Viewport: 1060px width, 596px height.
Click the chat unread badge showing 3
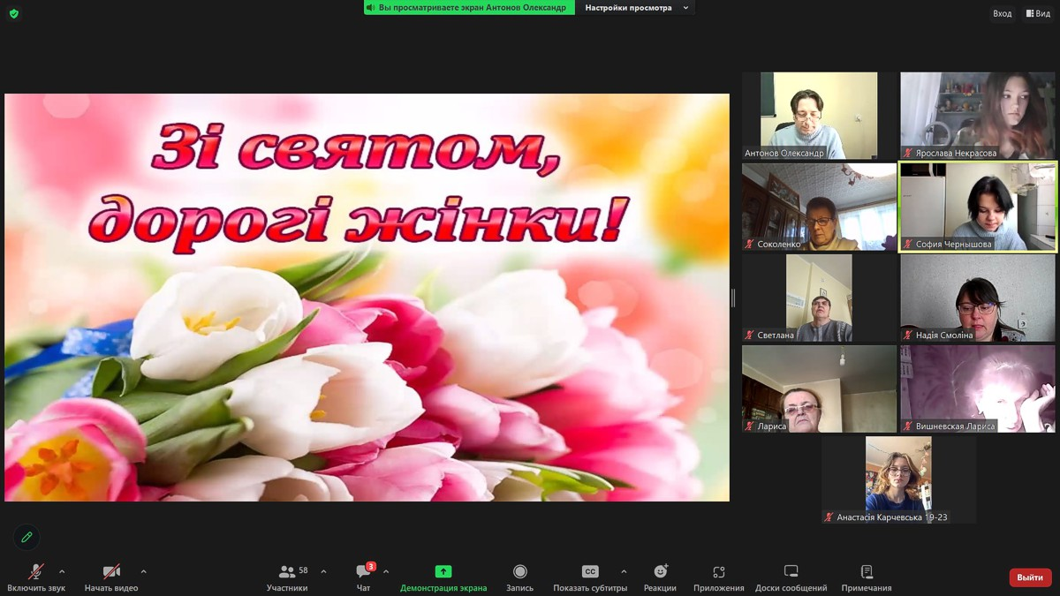click(x=371, y=567)
